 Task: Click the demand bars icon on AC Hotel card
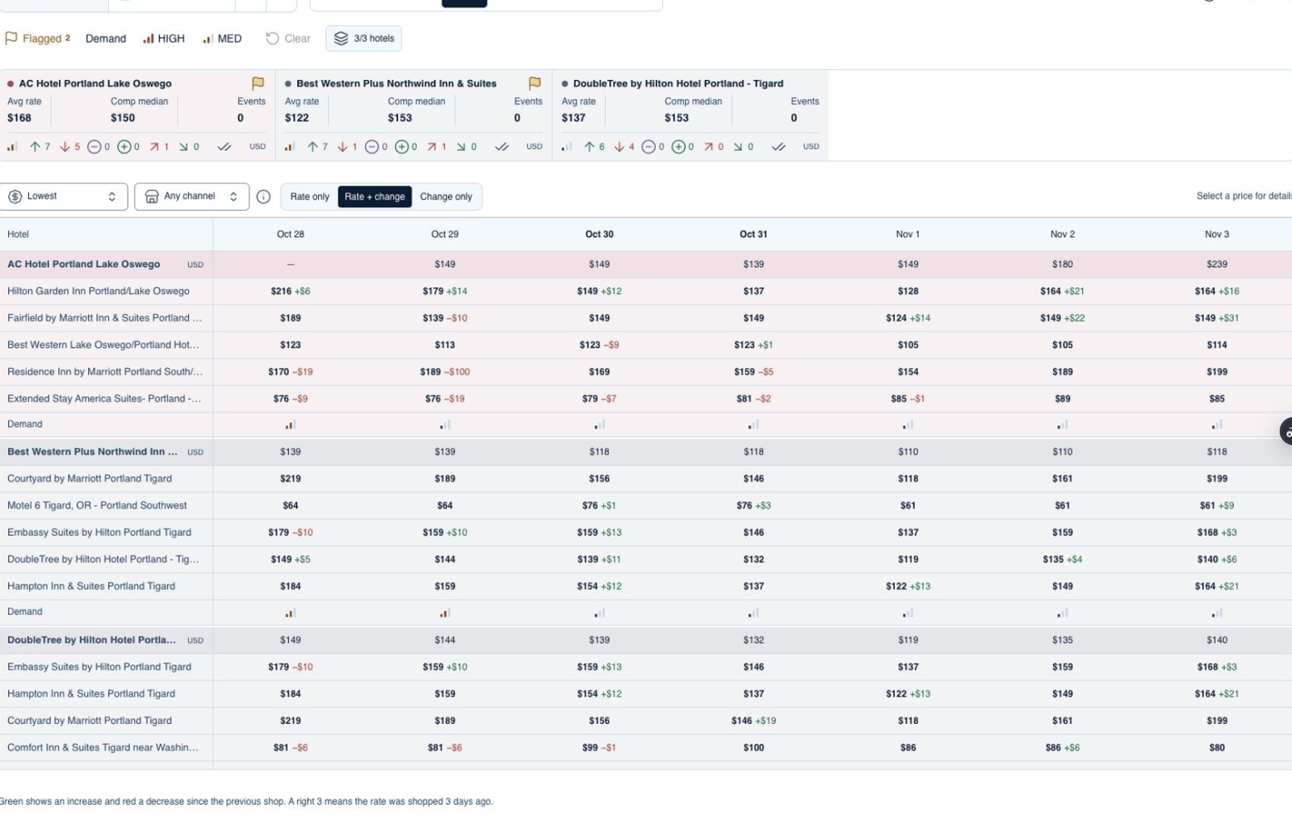(12, 147)
